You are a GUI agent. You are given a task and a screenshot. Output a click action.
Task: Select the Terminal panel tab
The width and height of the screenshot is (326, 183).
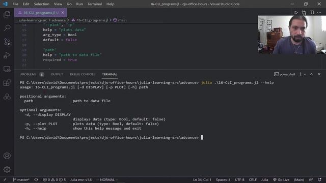110,74
